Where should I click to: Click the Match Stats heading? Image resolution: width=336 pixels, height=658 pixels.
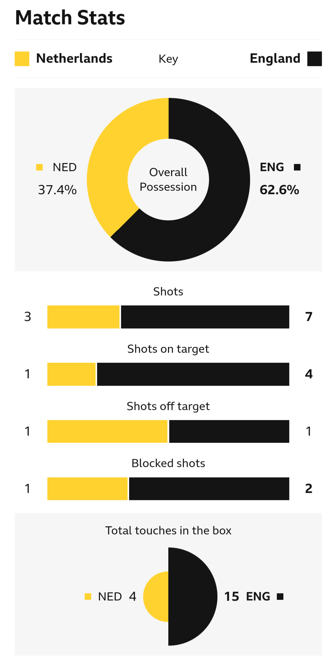pyautogui.click(x=70, y=18)
